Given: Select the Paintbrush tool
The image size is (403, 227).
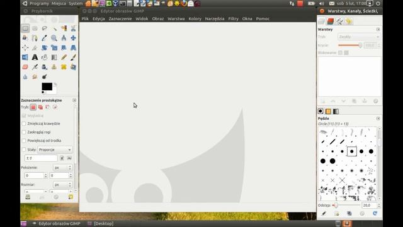Looking at the screenshot, I should point(73,57).
